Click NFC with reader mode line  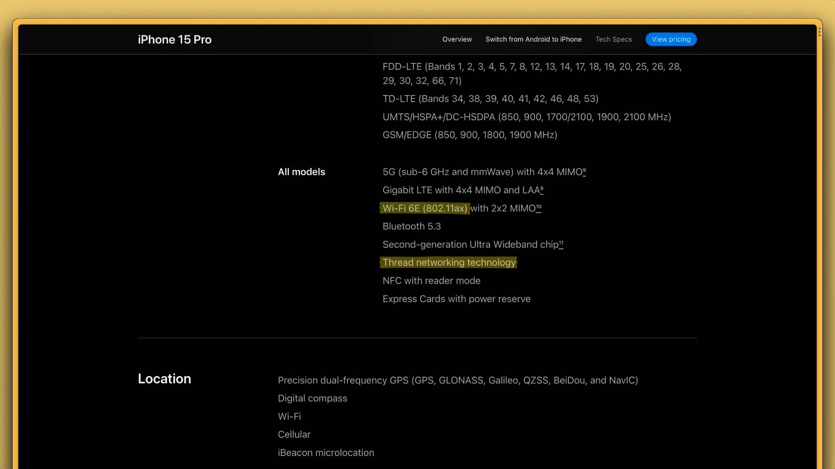tap(431, 281)
